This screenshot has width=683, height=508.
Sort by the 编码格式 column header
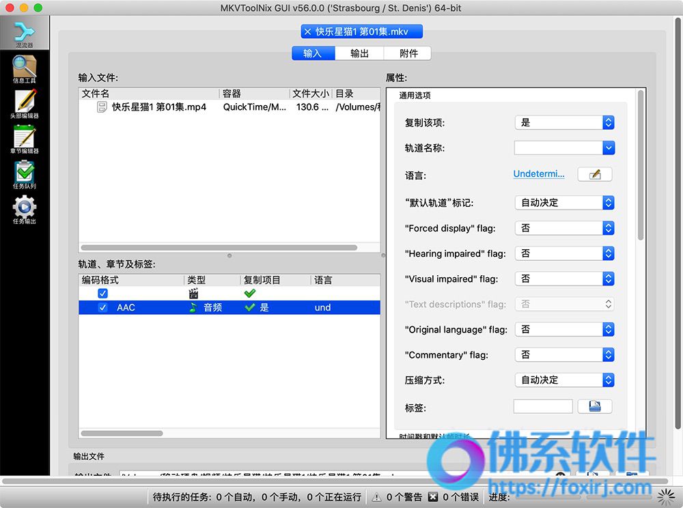click(x=132, y=280)
